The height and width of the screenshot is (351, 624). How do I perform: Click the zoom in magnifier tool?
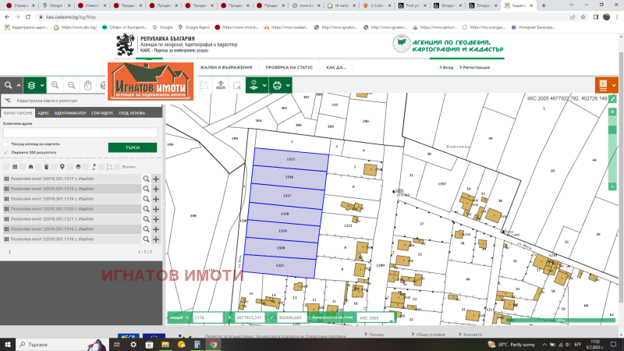click(x=55, y=85)
